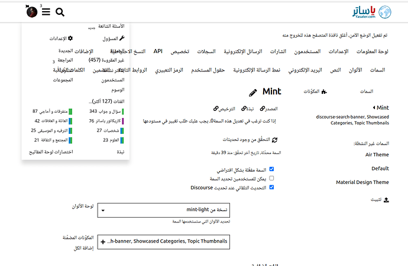Open غير المقروءة (457) unread link
The height and width of the screenshot is (266, 408).
click(106, 60)
